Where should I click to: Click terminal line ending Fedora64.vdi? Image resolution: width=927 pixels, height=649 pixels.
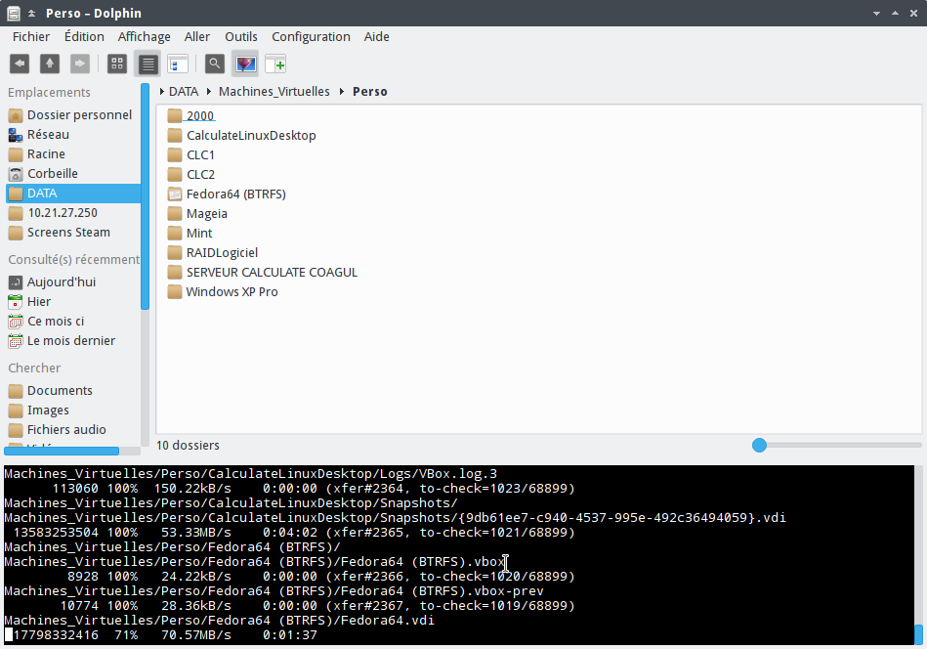220,621
